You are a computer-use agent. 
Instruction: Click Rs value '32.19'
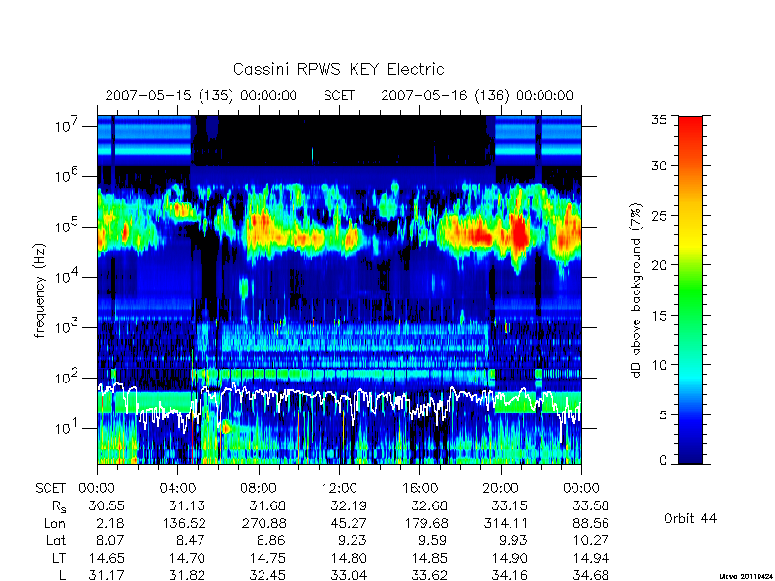(x=348, y=505)
